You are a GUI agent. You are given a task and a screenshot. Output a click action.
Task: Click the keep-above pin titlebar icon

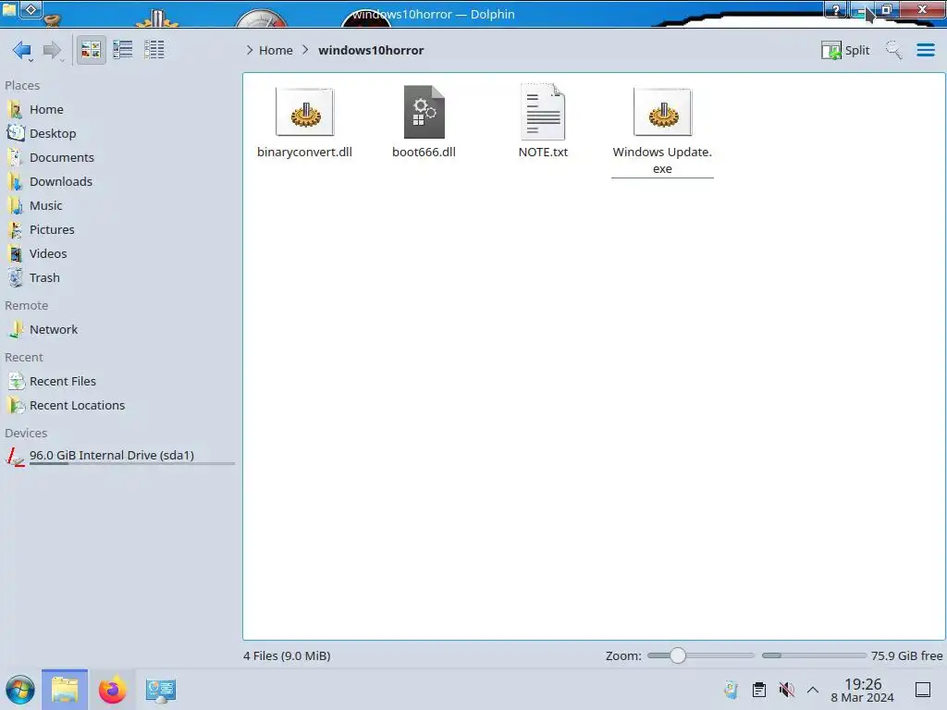(x=31, y=9)
